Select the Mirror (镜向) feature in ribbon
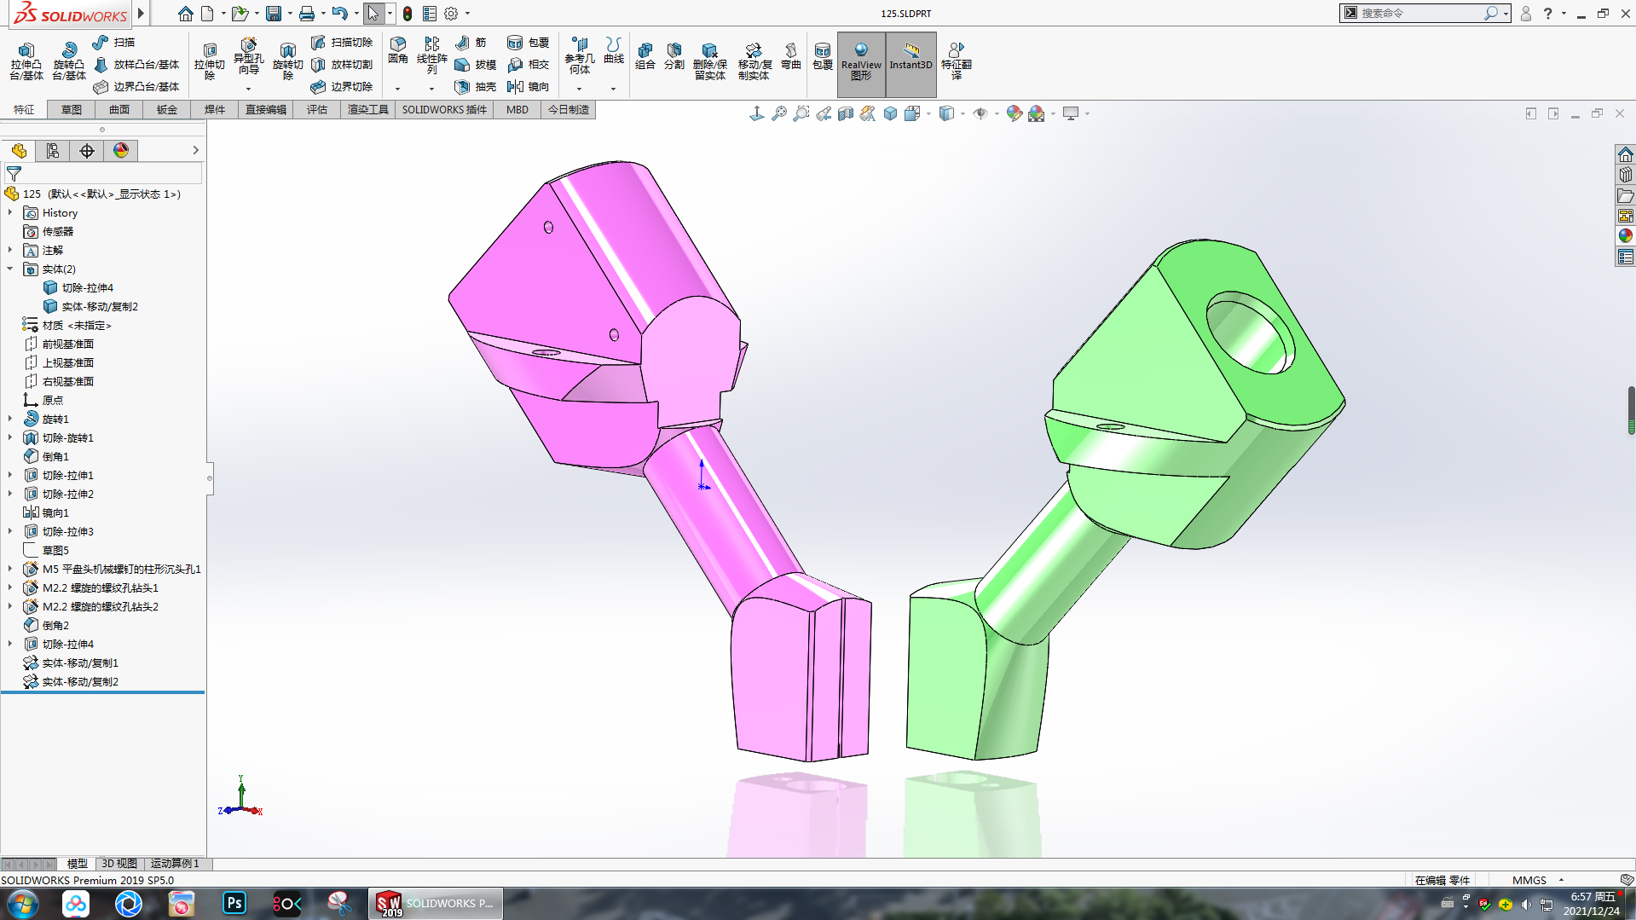This screenshot has height=920, width=1636. point(529,87)
